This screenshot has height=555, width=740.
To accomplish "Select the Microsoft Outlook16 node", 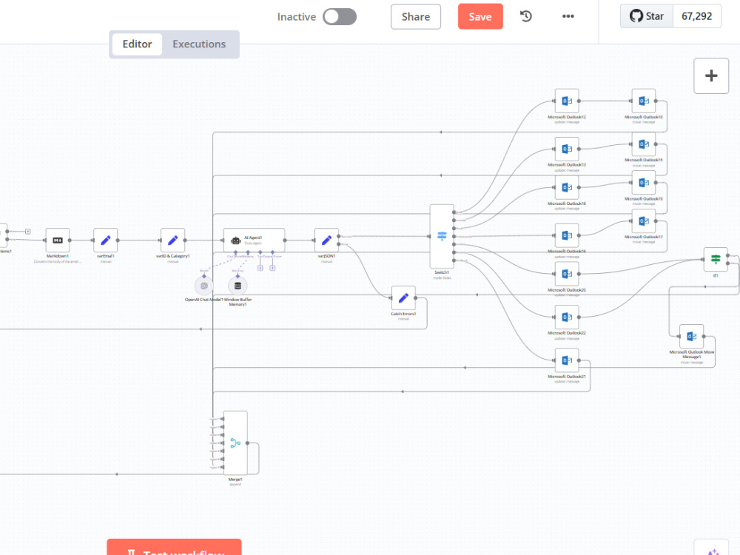I will click(x=567, y=235).
